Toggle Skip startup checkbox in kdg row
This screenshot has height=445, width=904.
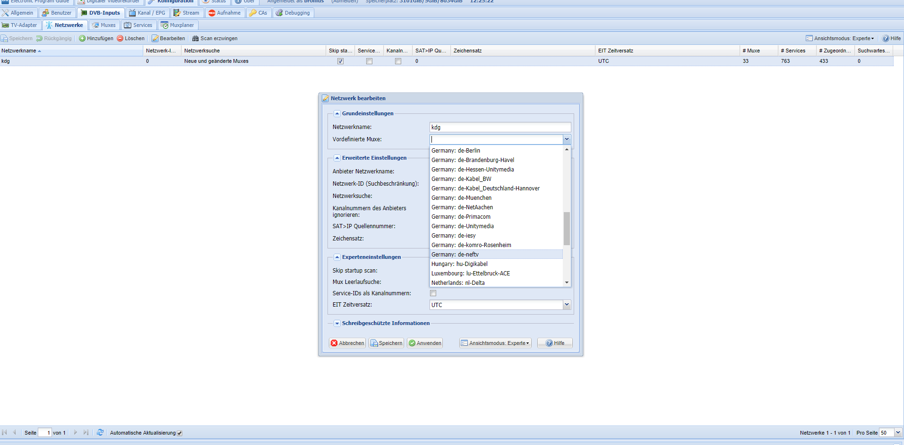tap(340, 61)
